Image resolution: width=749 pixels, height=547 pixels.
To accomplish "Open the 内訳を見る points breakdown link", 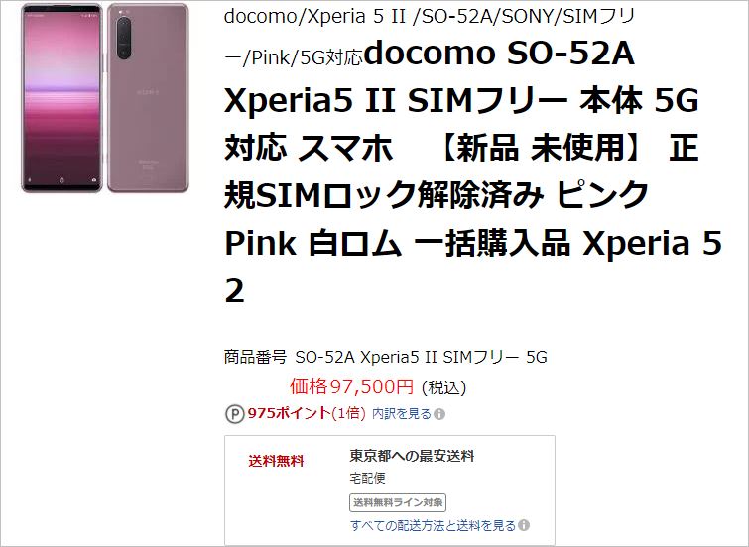I will pyautogui.click(x=402, y=414).
